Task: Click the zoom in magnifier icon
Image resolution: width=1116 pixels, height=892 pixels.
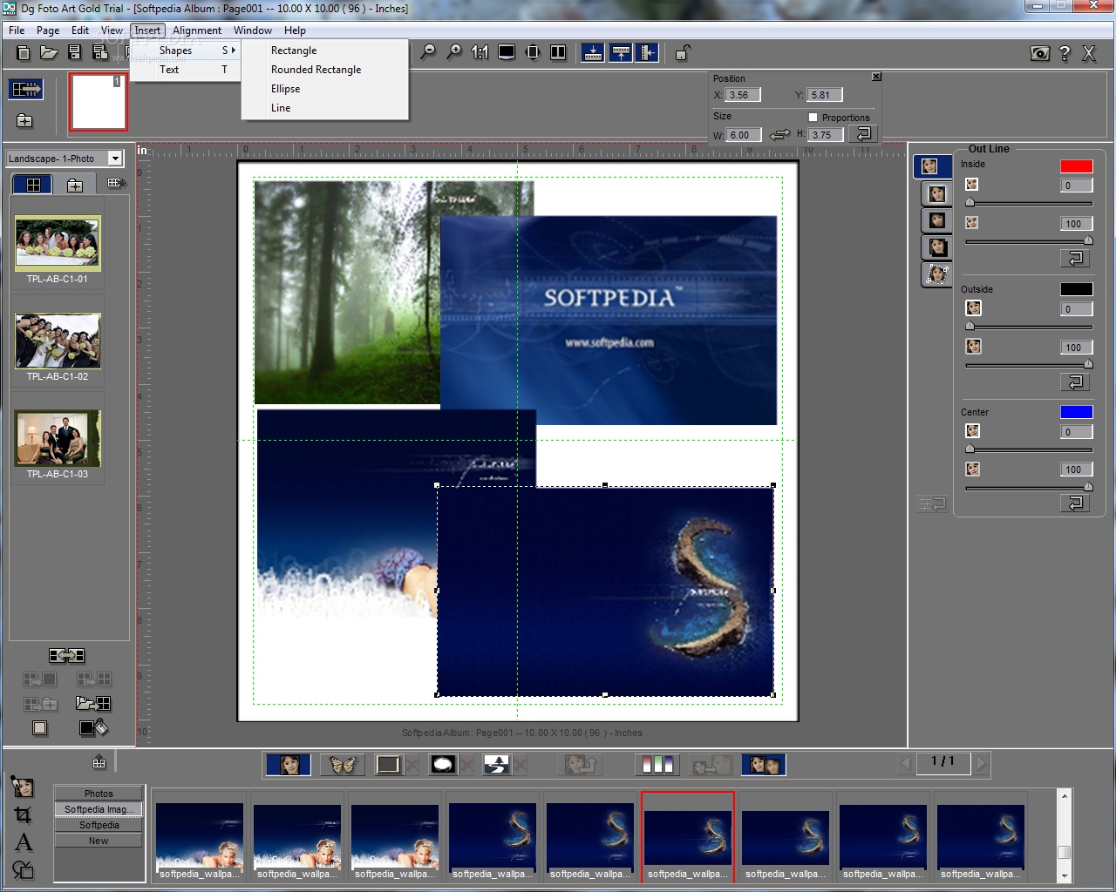Action: pos(454,52)
